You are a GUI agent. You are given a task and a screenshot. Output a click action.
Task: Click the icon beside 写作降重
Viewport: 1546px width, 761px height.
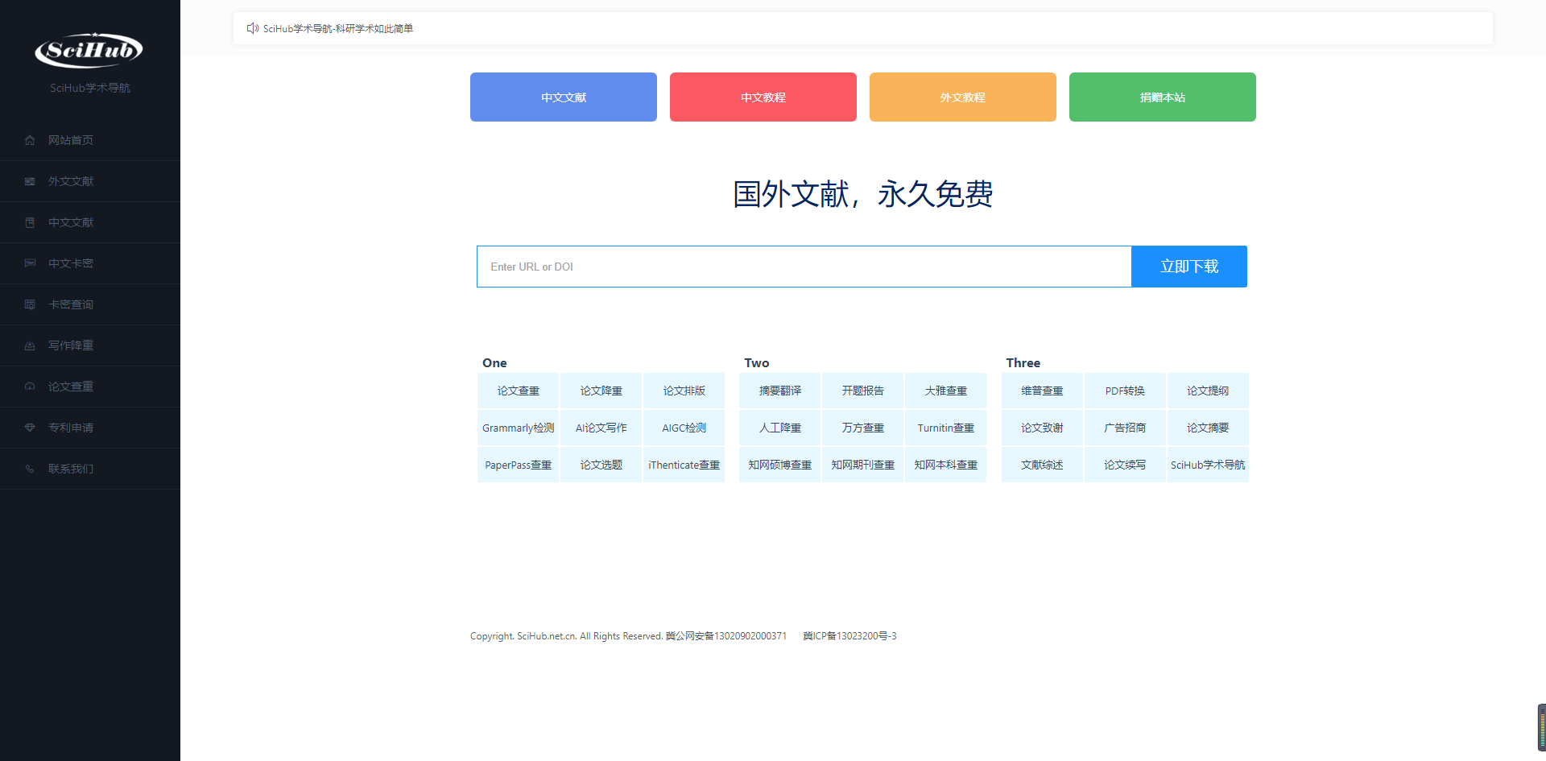[x=30, y=345]
